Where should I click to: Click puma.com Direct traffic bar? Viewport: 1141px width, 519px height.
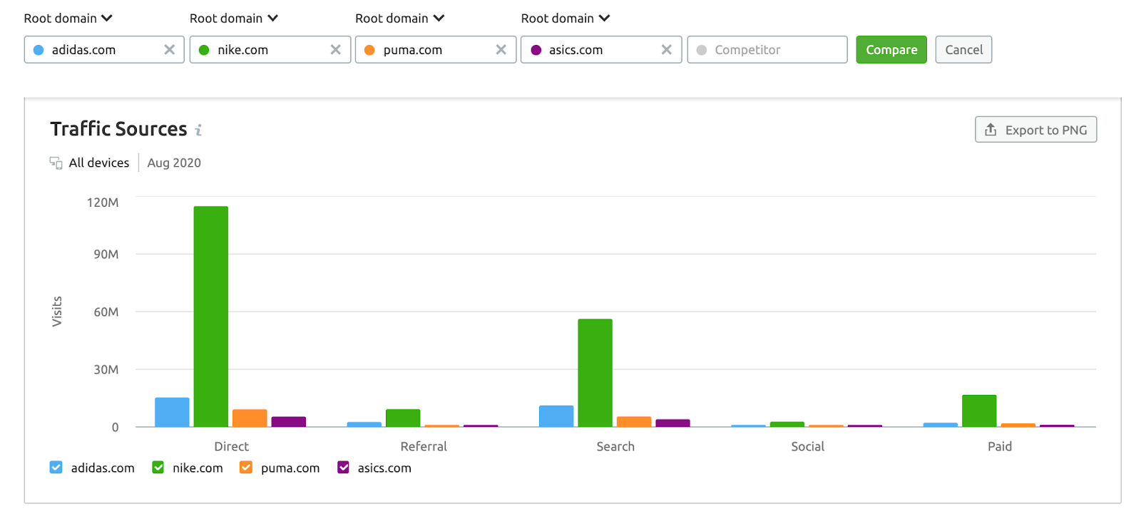(250, 418)
